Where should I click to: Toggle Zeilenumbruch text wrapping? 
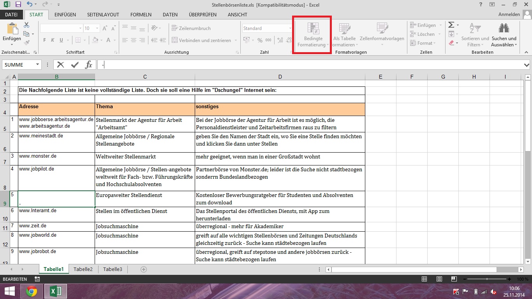[191, 28]
